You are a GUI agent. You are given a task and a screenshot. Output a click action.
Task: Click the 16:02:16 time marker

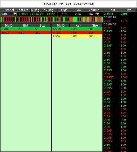(x=110, y=17)
